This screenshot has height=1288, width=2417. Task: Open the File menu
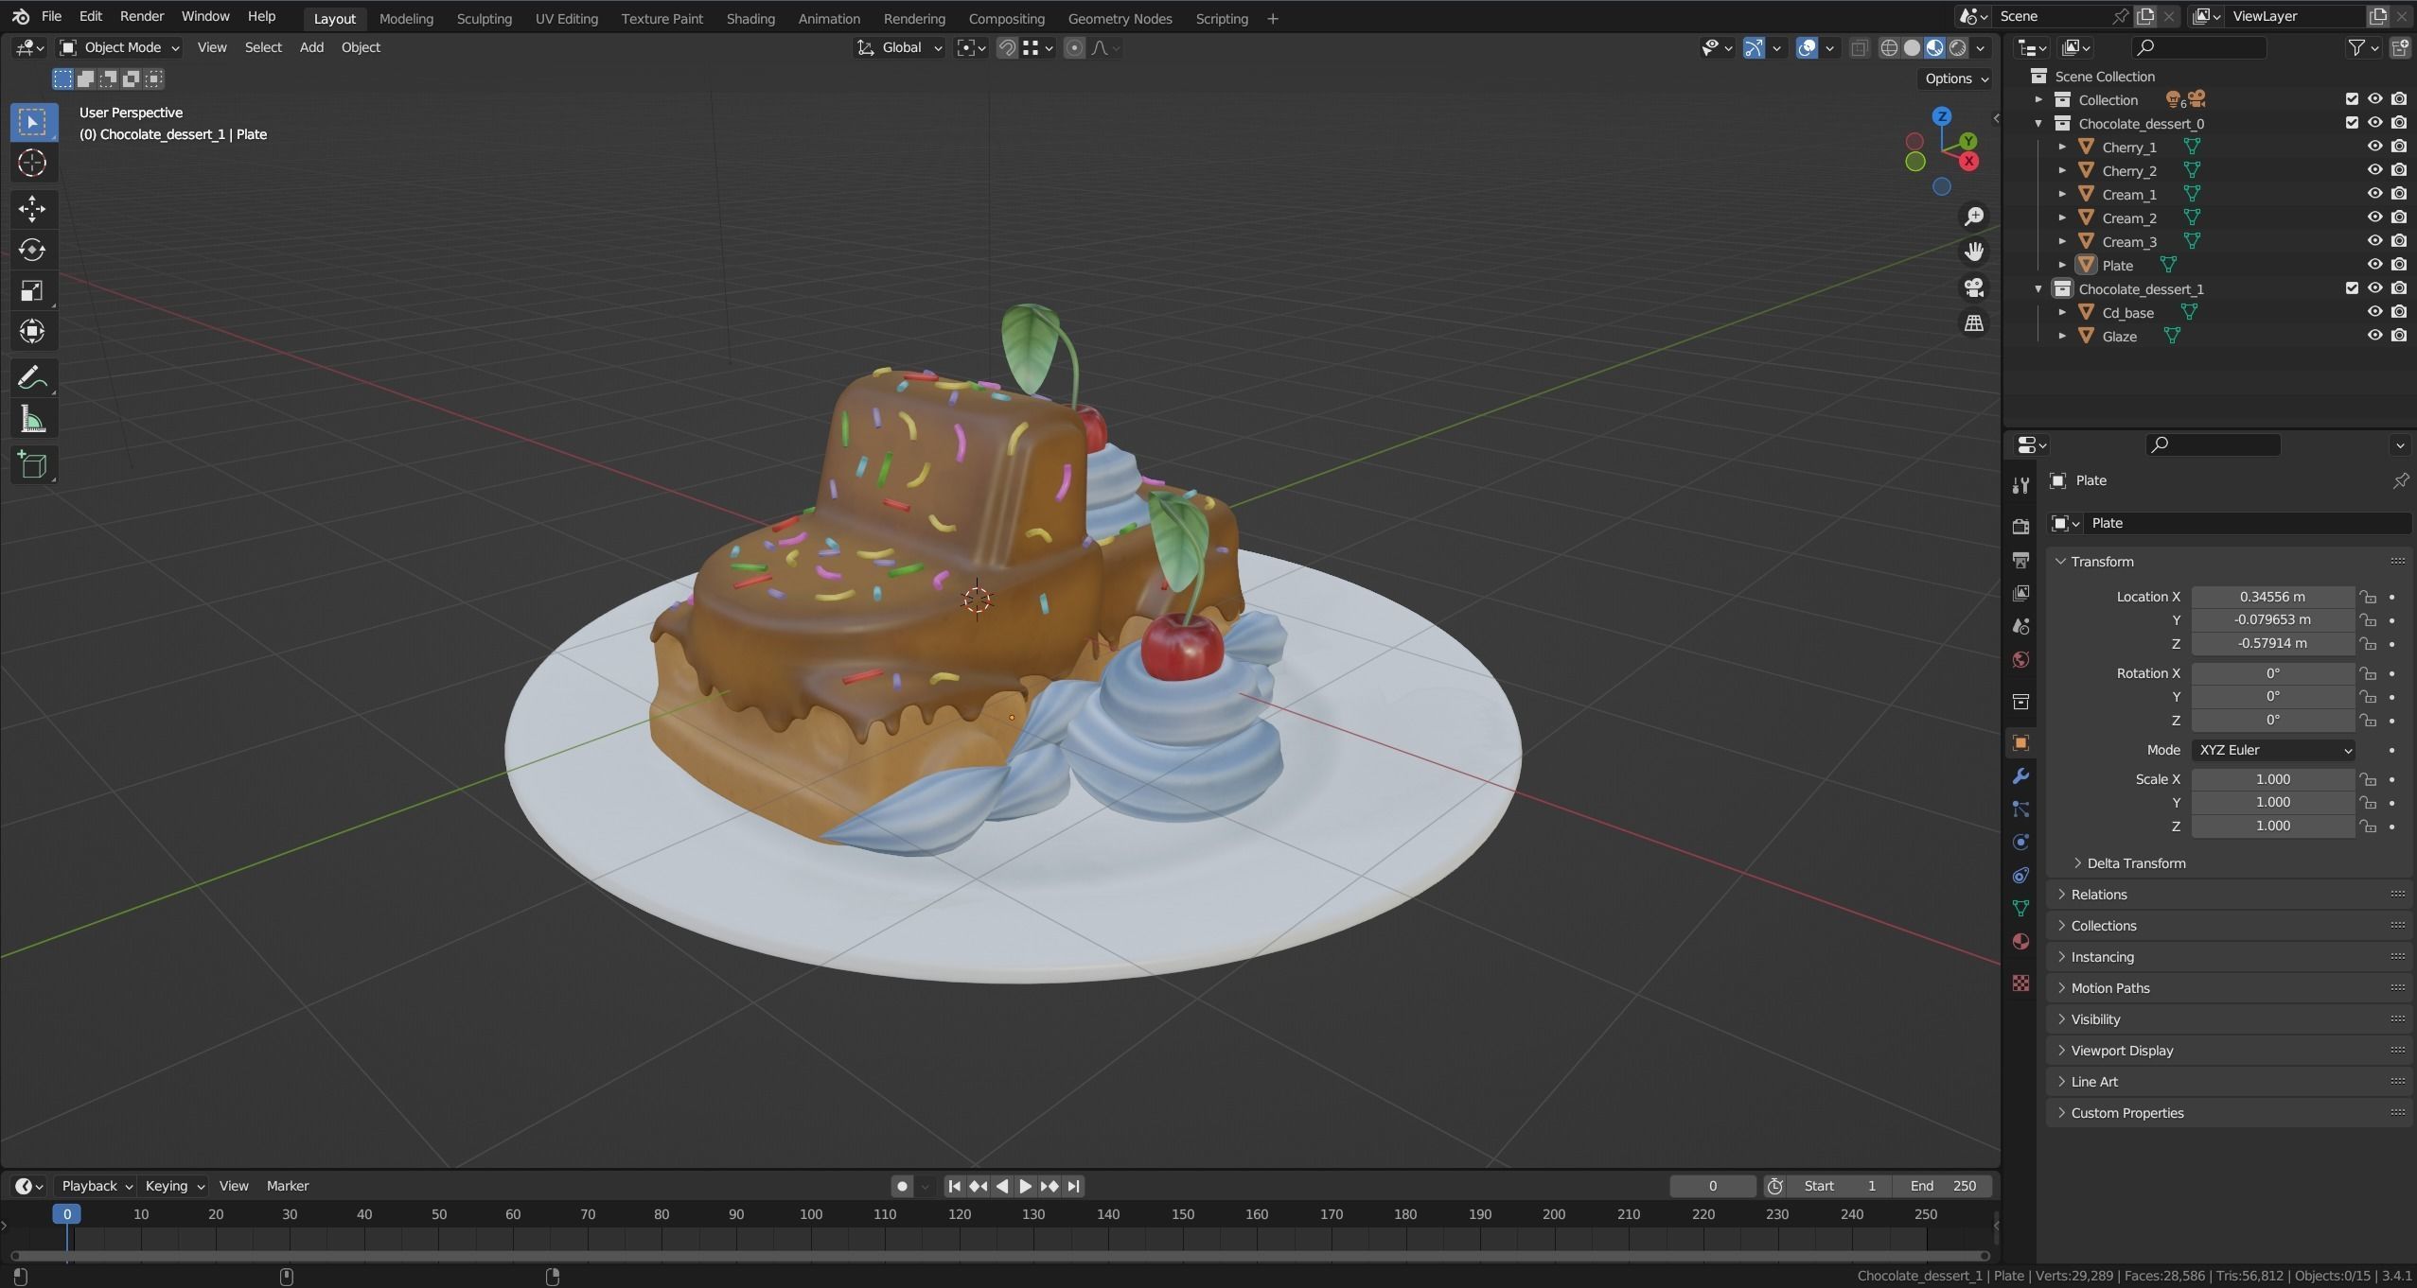51,16
